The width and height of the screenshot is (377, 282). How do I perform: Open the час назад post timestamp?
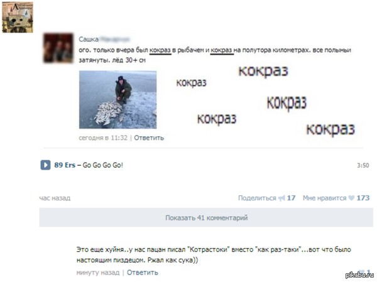click(55, 198)
